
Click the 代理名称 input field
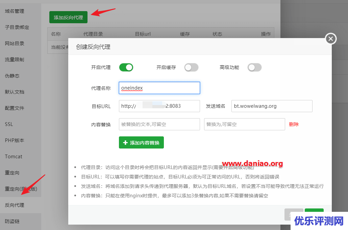[x=159, y=88]
